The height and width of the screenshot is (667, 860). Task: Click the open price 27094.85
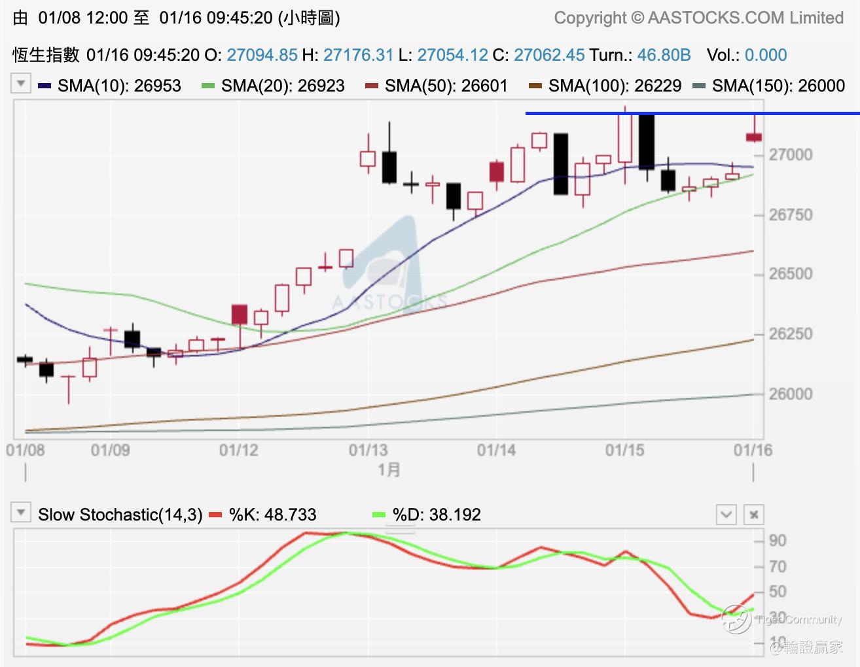coord(262,54)
